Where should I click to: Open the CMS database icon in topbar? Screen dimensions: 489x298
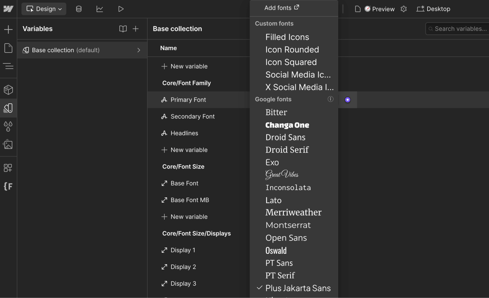(79, 9)
